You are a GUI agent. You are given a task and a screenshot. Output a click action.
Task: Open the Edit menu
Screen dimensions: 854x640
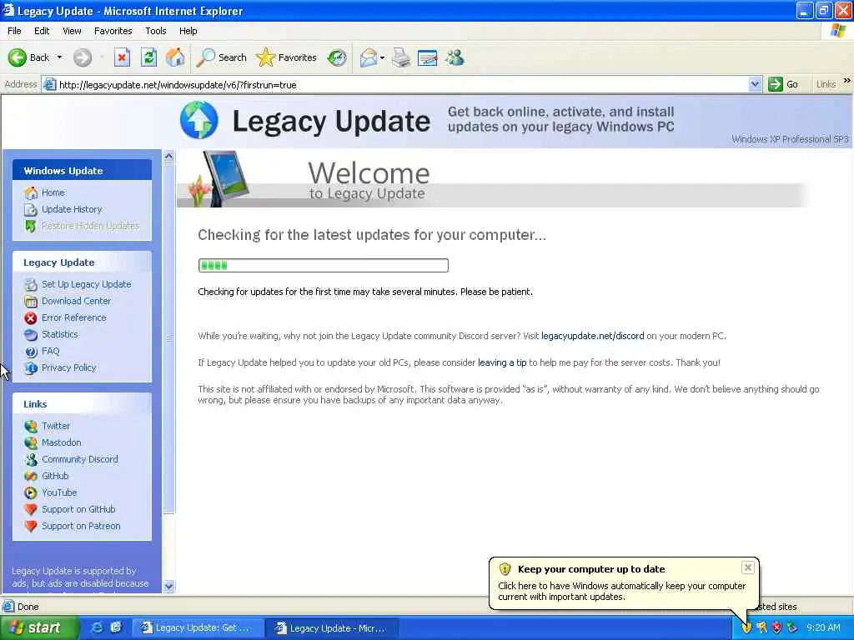click(x=42, y=31)
